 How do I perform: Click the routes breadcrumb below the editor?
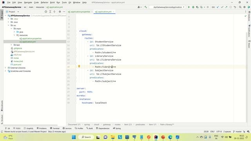pos(117,125)
